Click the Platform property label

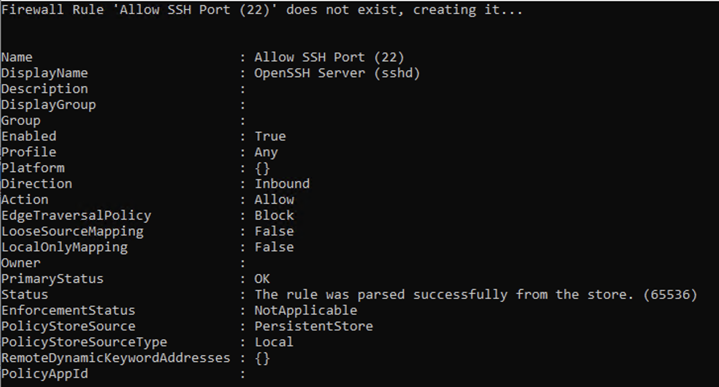[33, 168]
